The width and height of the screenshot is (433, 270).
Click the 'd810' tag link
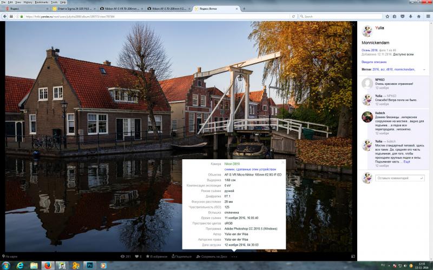point(389,70)
